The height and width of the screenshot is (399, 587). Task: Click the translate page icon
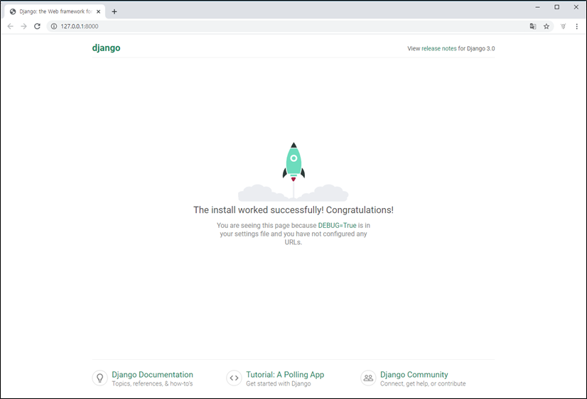533,26
